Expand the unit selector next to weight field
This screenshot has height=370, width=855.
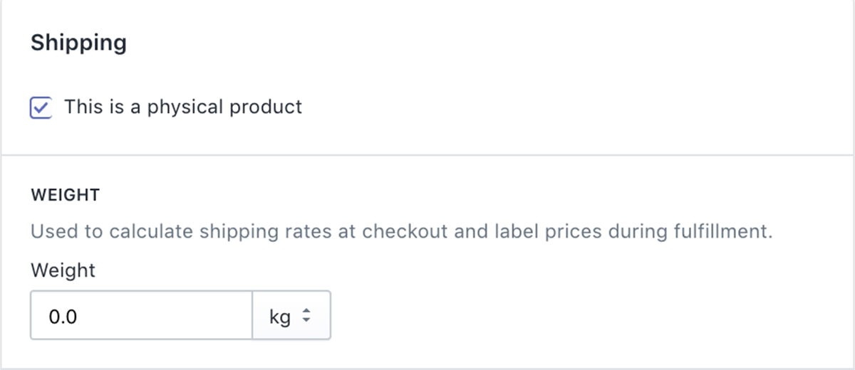[291, 315]
